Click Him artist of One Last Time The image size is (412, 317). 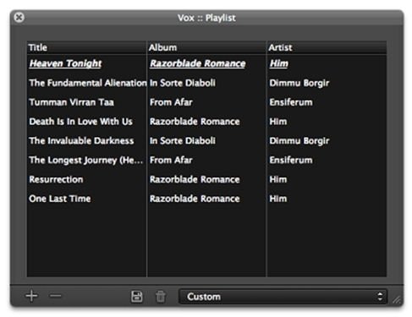tap(278, 199)
